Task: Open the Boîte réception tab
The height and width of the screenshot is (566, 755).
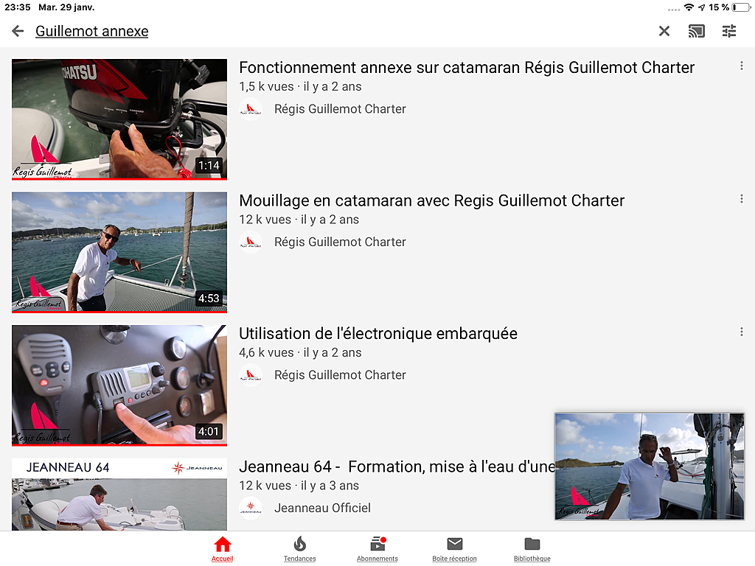Action: point(454,548)
